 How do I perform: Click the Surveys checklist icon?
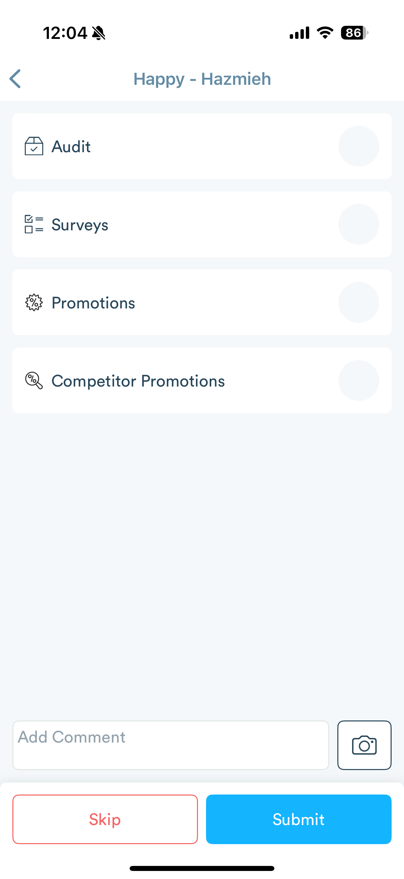coord(34,224)
